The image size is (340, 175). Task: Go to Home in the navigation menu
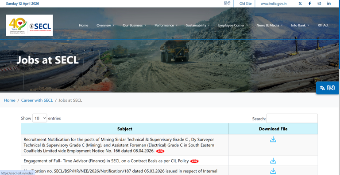pyautogui.click(x=84, y=25)
